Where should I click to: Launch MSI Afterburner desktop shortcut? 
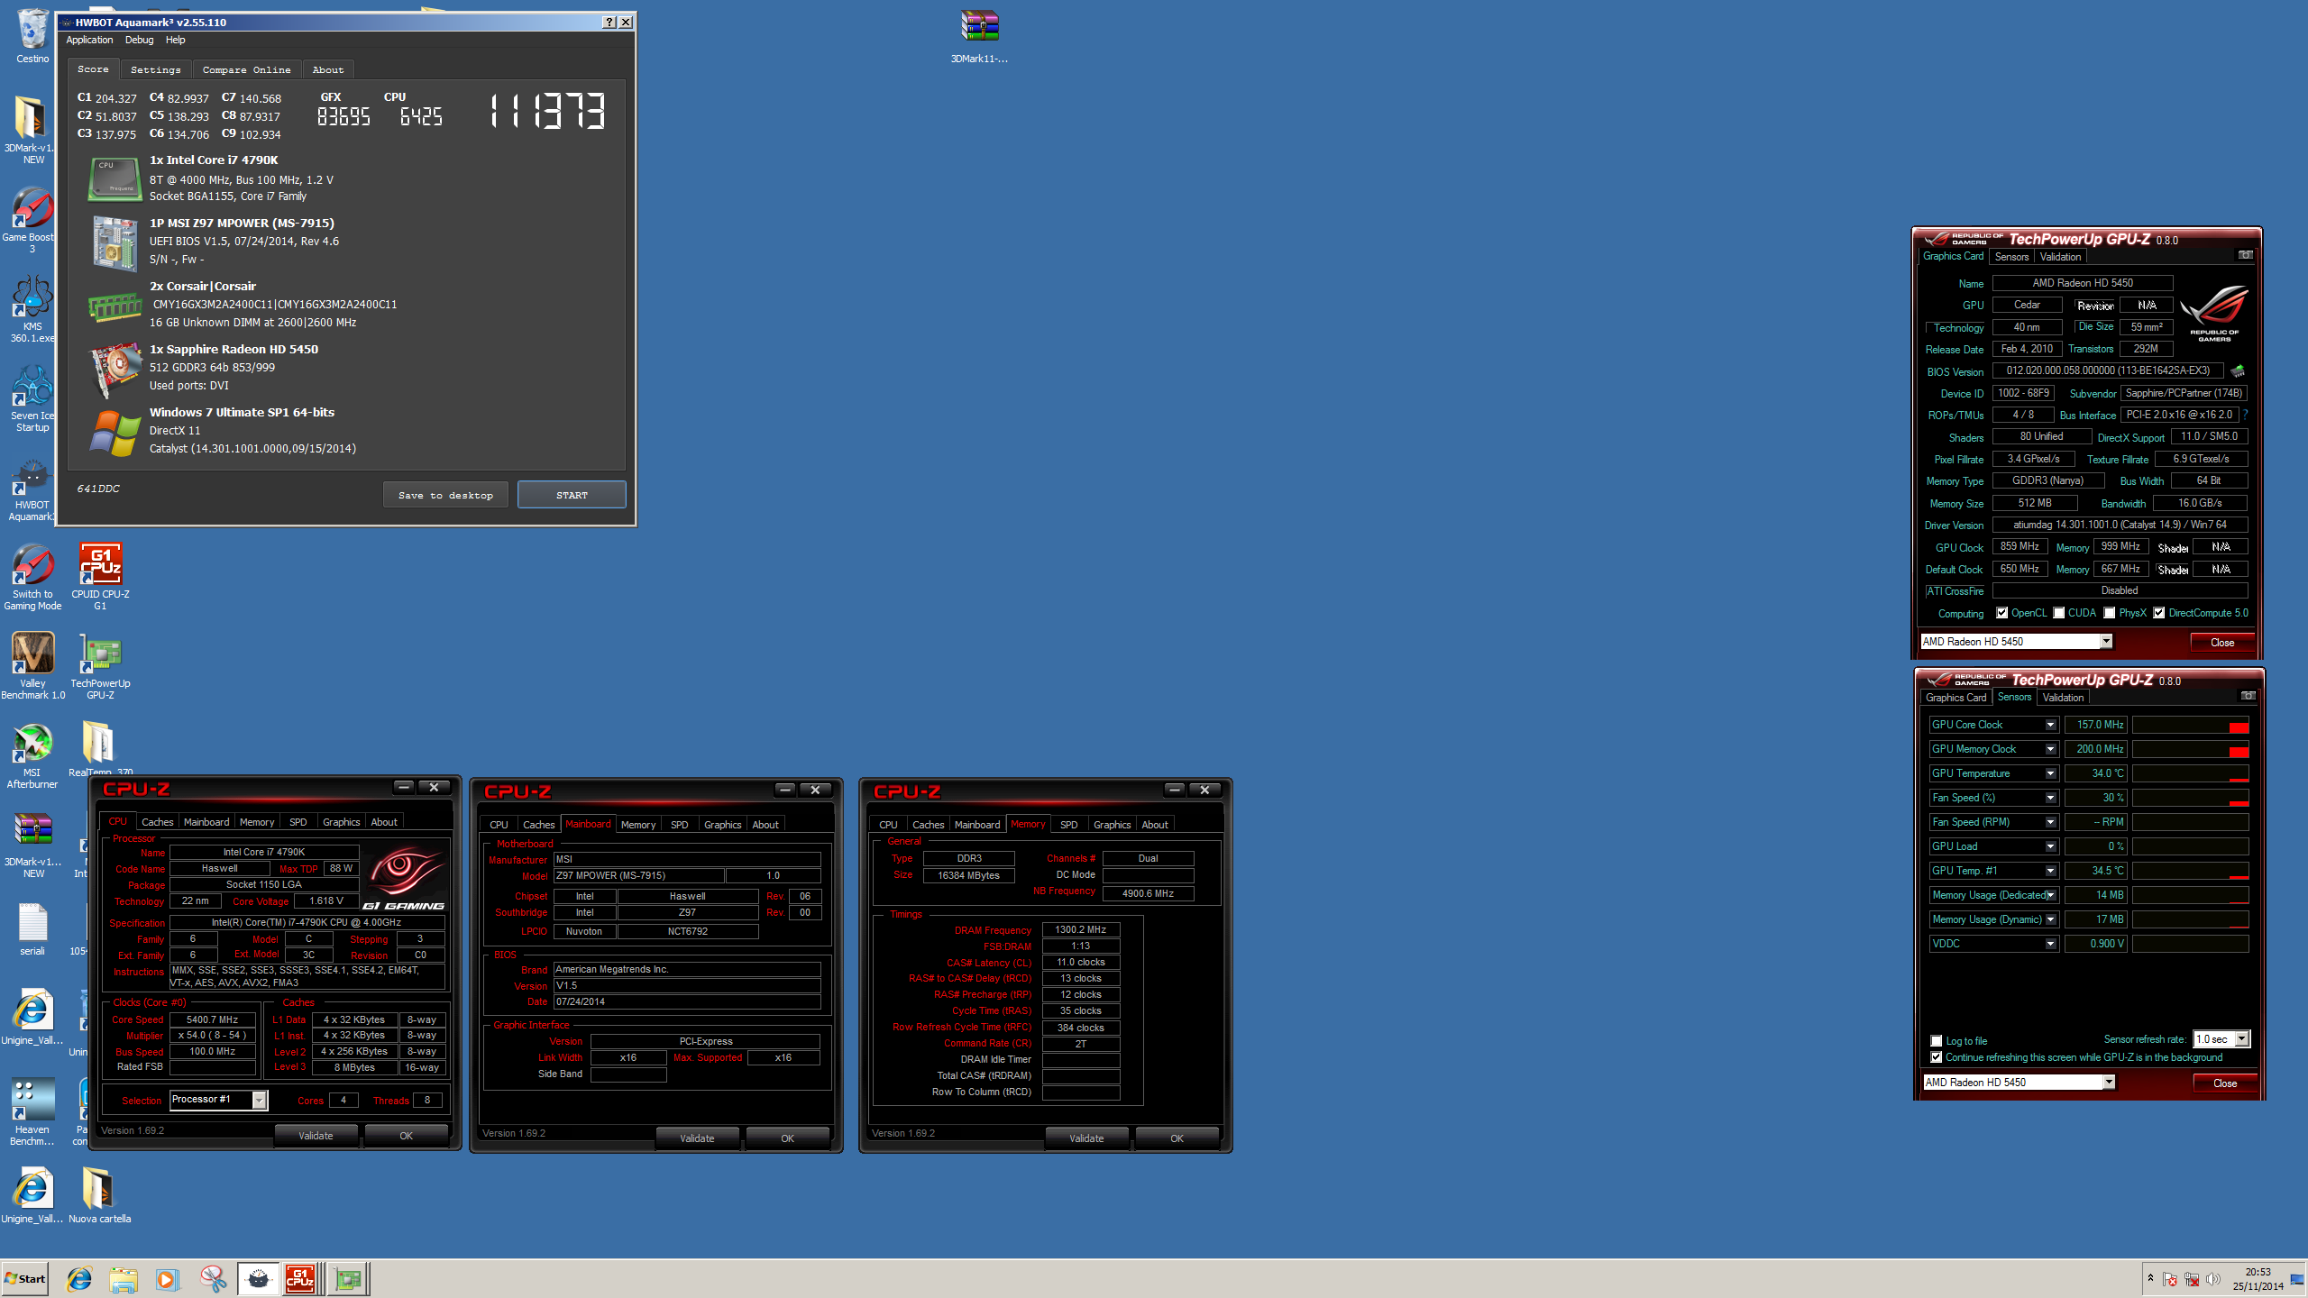tap(32, 754)
